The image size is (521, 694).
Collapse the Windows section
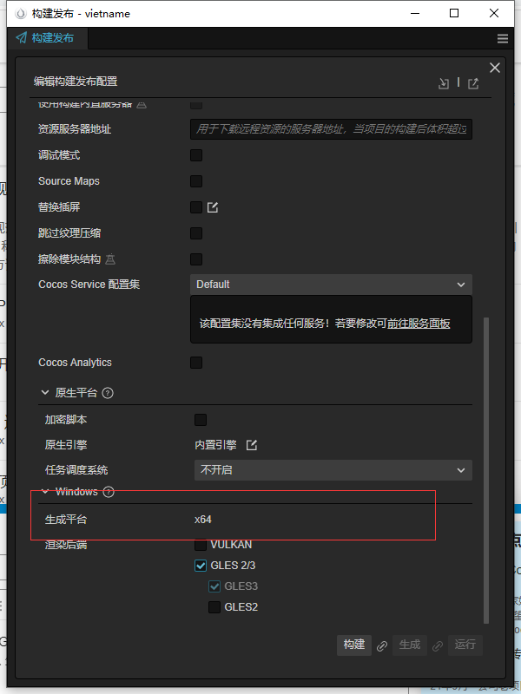45,492
